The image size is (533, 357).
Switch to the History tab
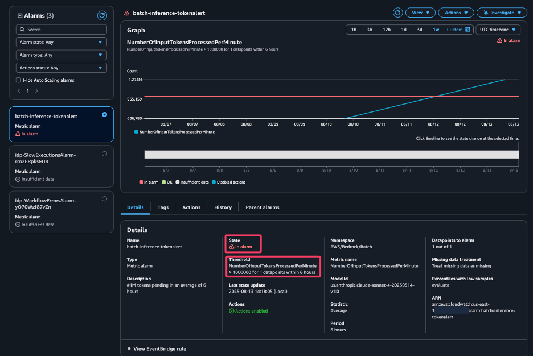click(x=223, y=207)
